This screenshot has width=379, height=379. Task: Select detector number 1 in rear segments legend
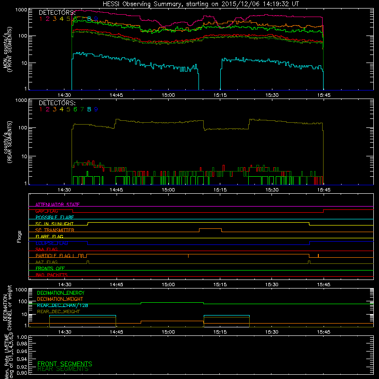41,109
